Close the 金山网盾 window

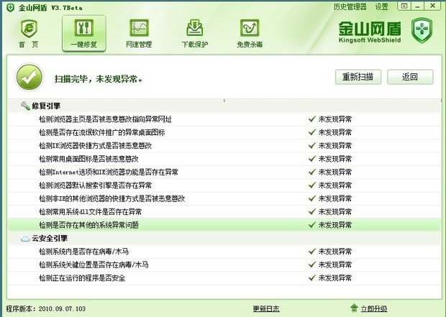click(x=433, y=6)
